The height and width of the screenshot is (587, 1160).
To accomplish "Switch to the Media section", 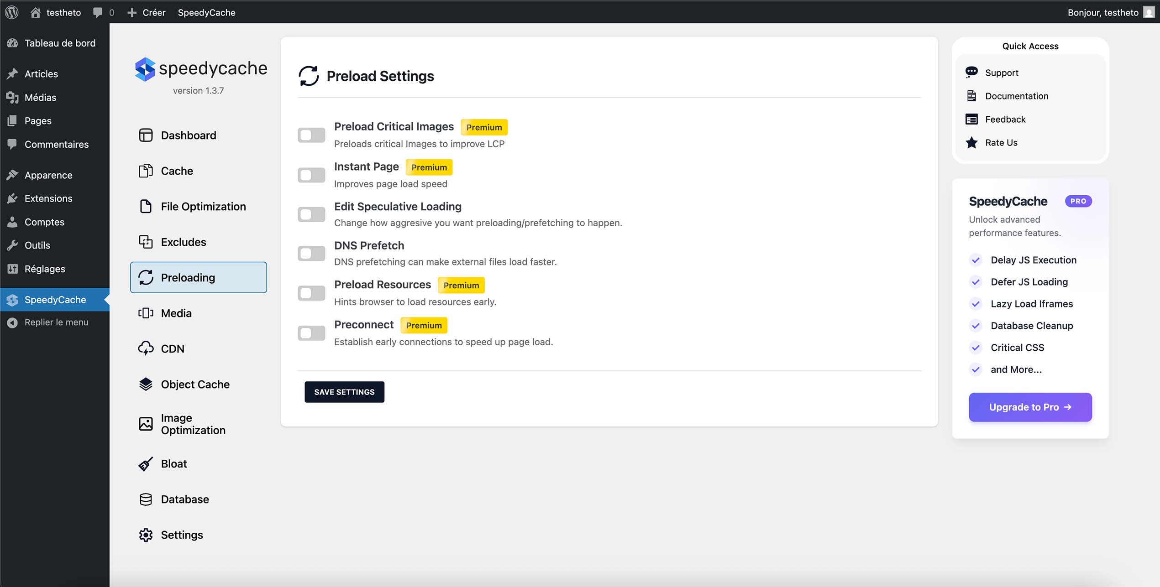I will [x=176, y=313].
